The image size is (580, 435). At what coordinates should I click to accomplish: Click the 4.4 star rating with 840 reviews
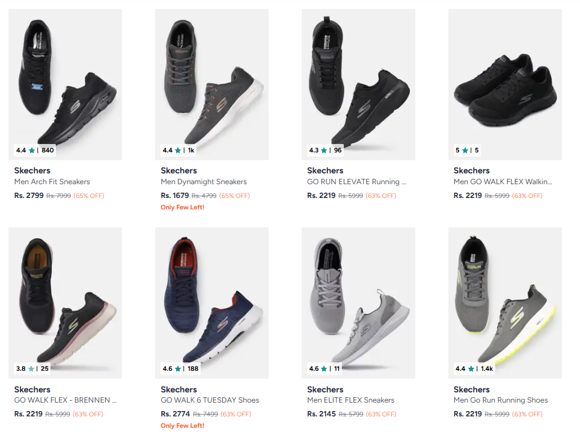[35, 150]
